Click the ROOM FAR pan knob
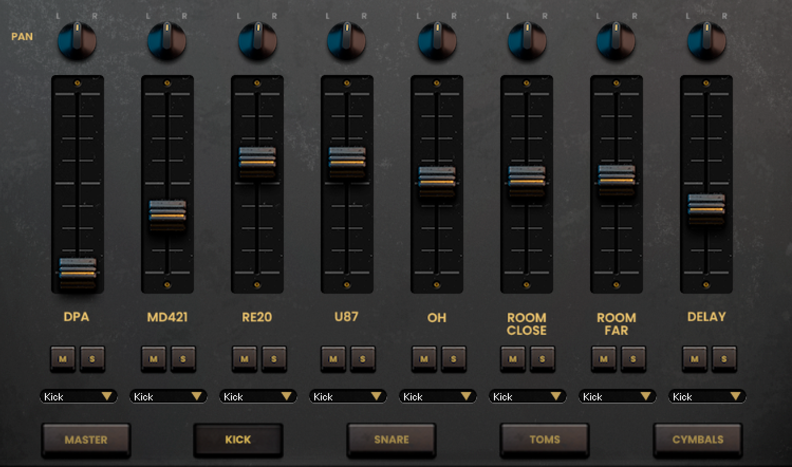Image resolution: width=792 pixels, height=467 pixels. (x=616, y=41)
